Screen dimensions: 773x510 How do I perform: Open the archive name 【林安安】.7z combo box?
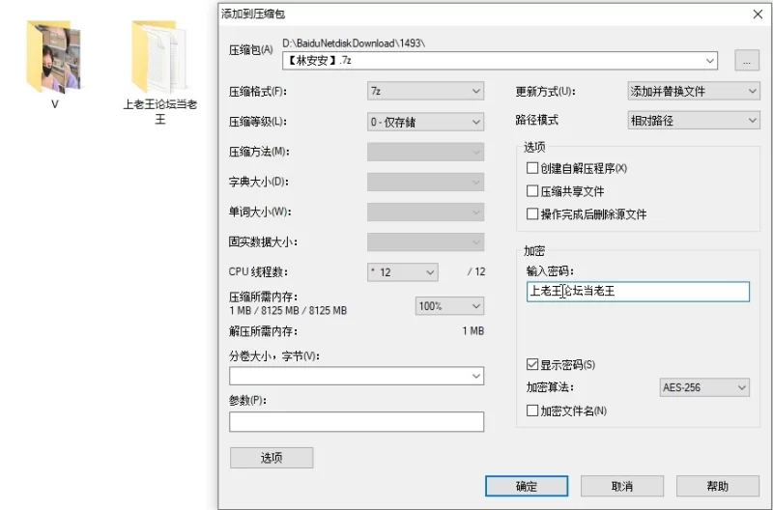tap(500, 61)
